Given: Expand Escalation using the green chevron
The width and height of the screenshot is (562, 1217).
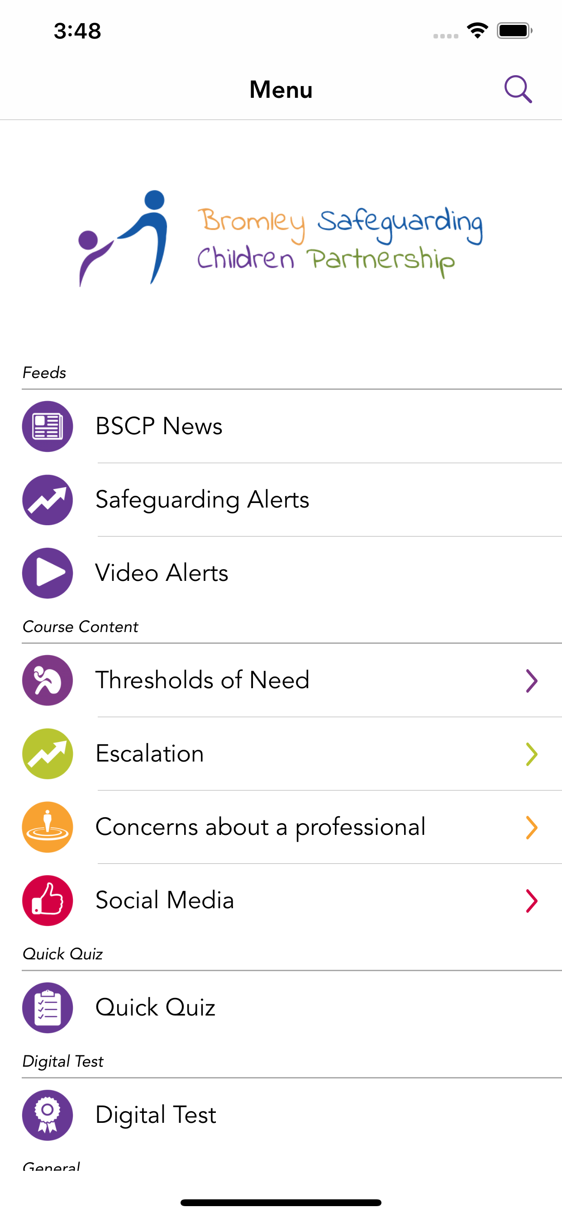Looking at the screenshot, I should pyautogui.click(x=532, y=754).
